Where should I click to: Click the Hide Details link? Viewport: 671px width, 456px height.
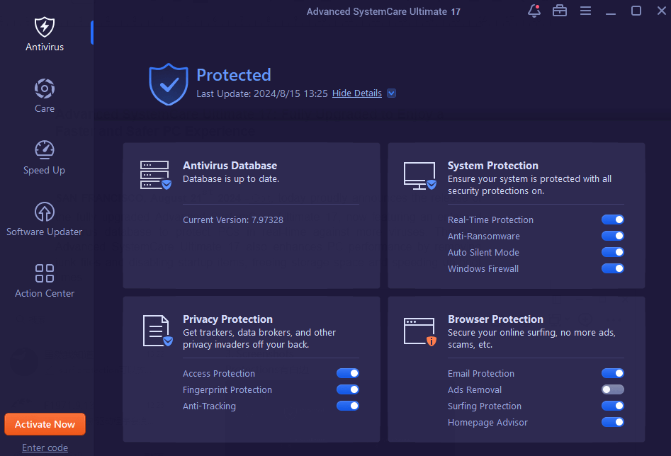357,93
